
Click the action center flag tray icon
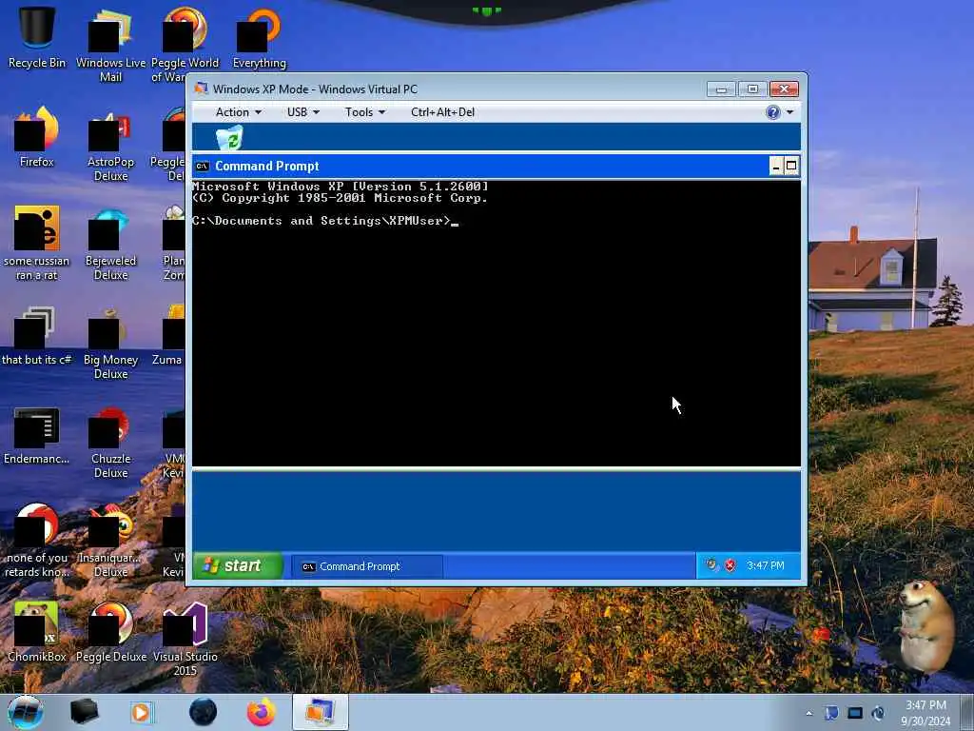tap(831, 713)
